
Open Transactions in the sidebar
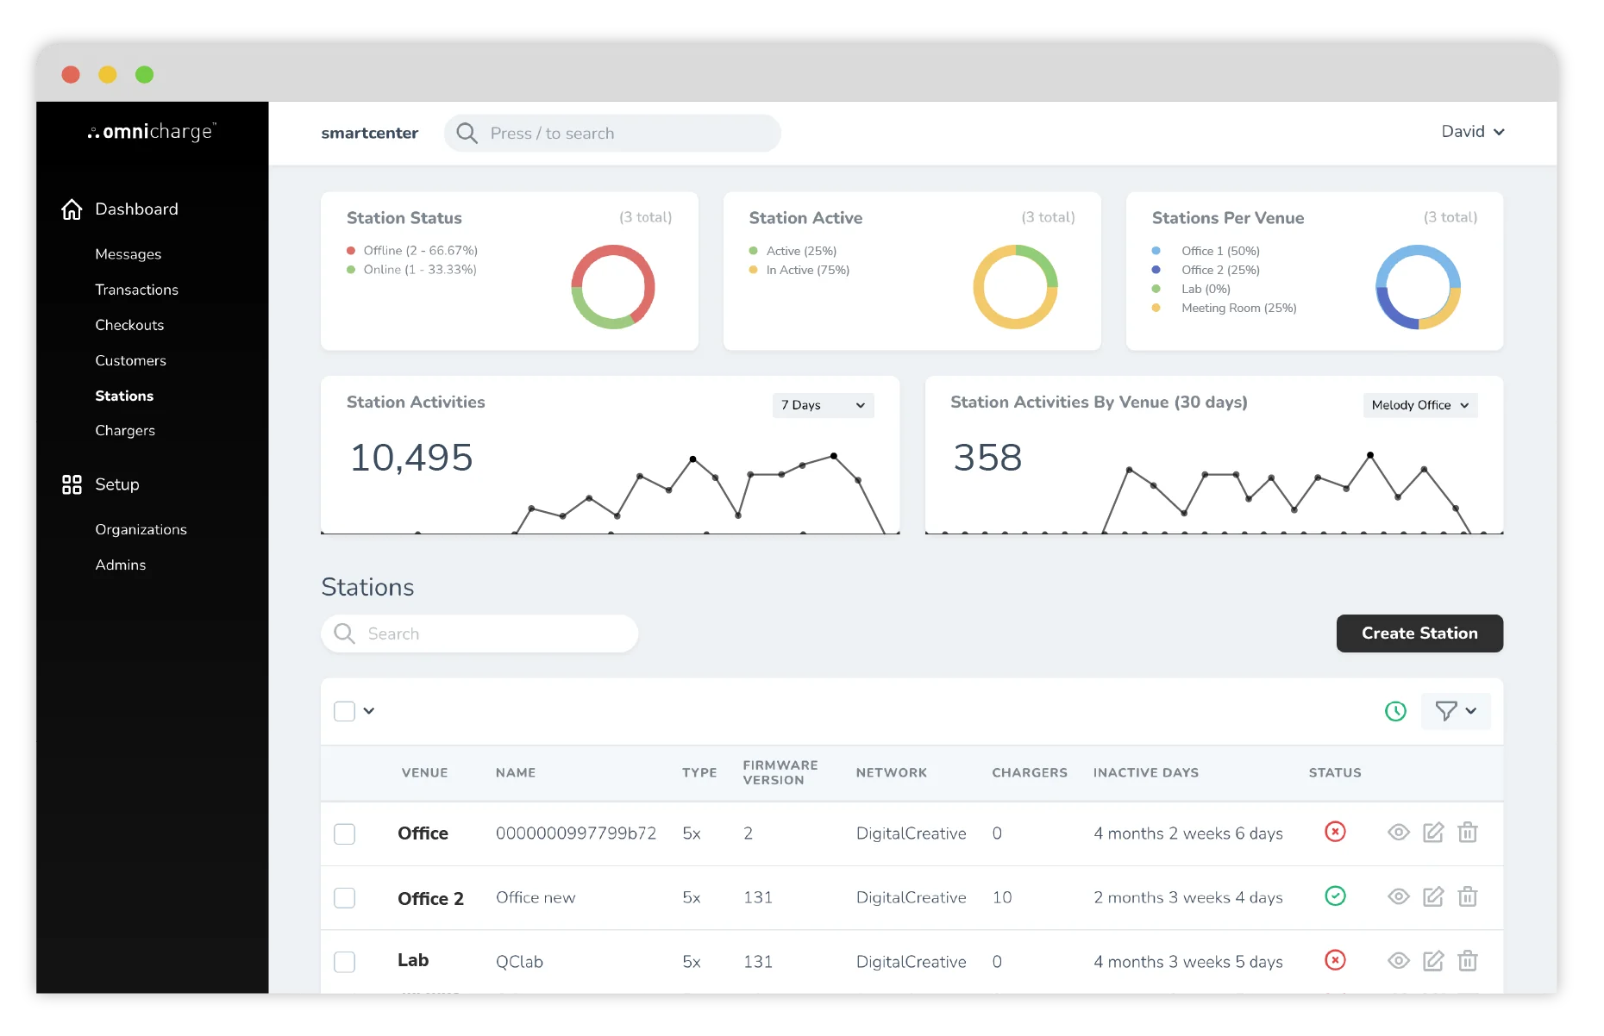click(x=136, y=290)
